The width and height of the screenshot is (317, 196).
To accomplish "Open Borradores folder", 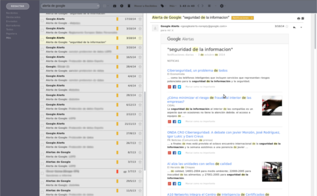I will 13,26.
